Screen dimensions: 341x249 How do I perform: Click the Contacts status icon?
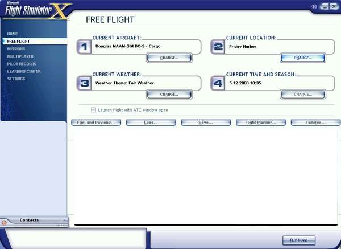tap(4, 223)
